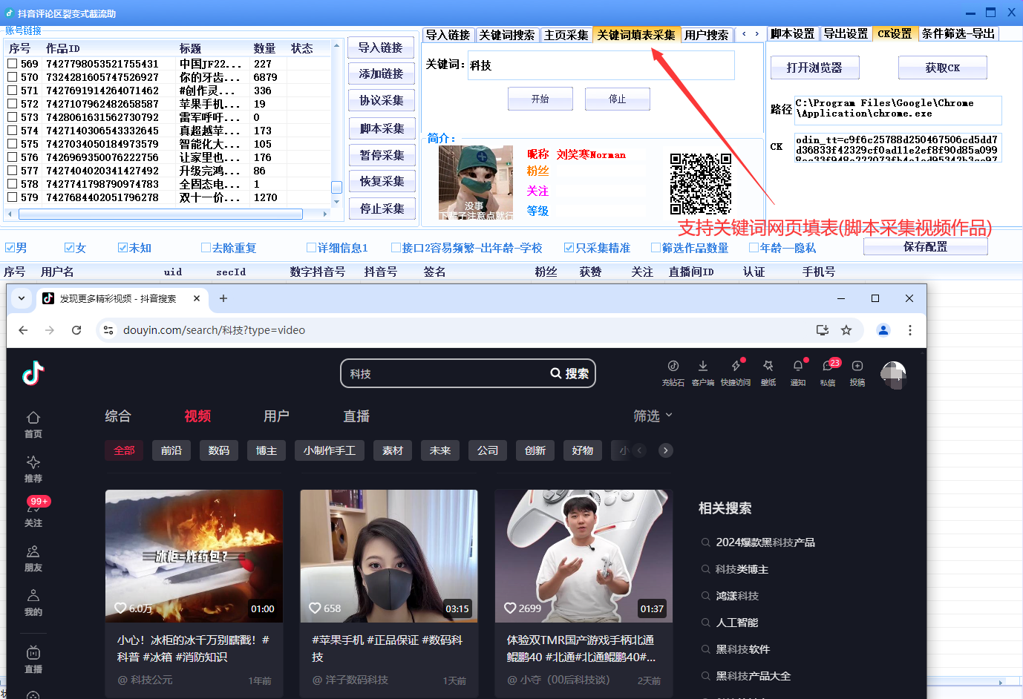The width and height of the screenshot is (1023, 699).
Task: Select the 直播 search tab
Action: point(356,416)
